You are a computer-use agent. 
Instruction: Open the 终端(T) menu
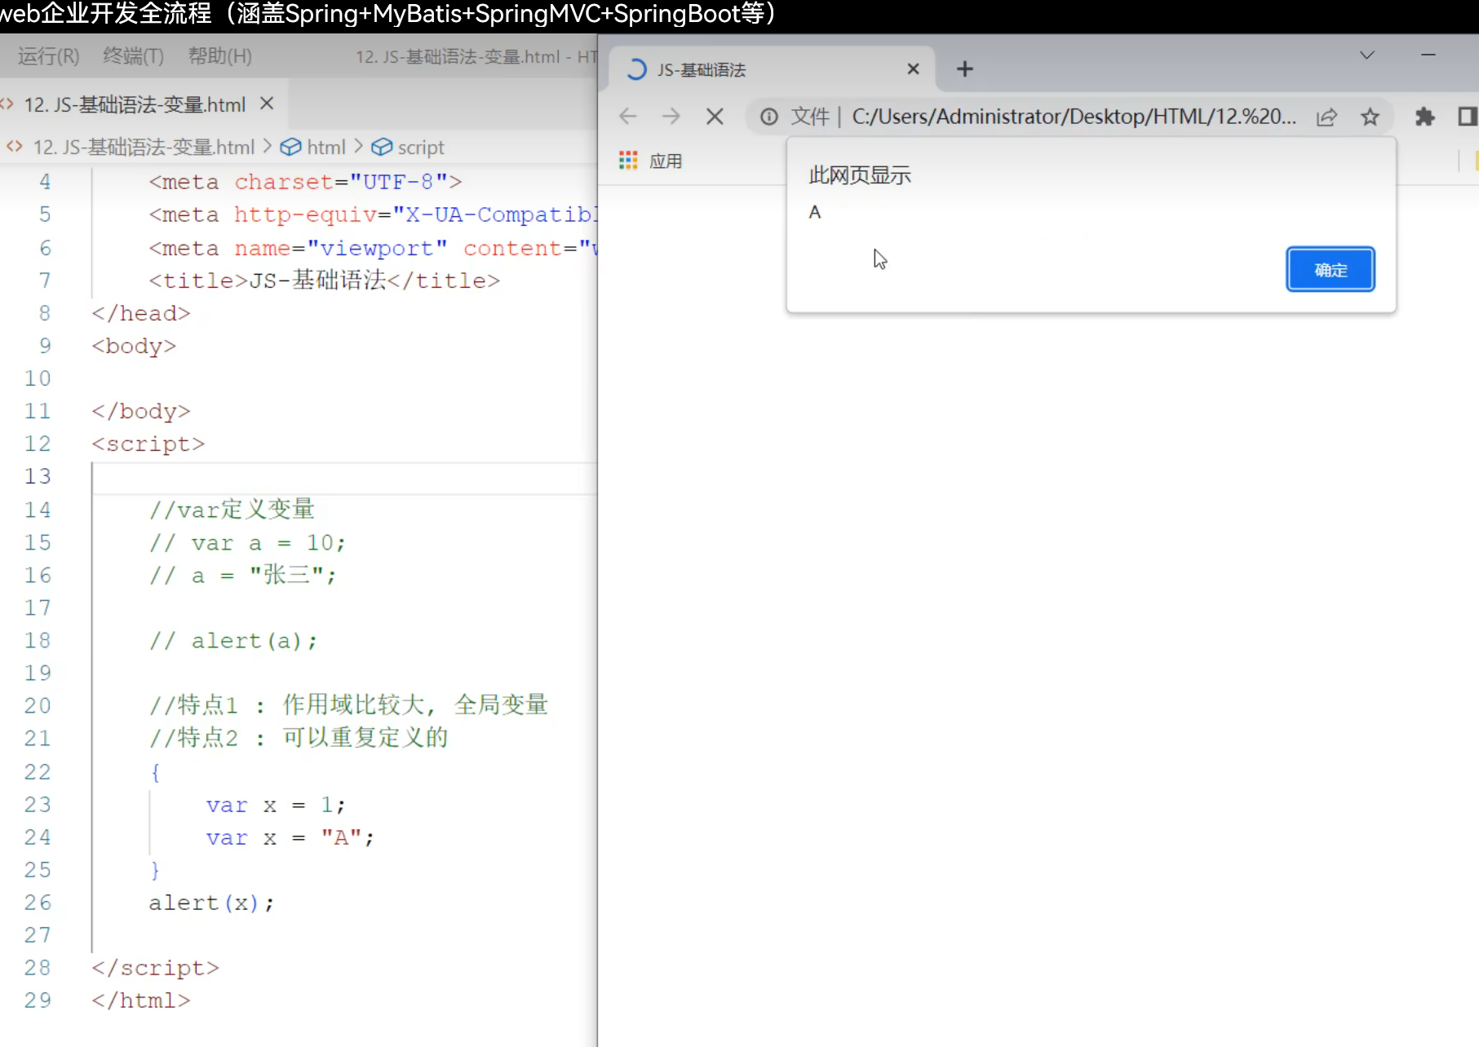coord(133,56)
